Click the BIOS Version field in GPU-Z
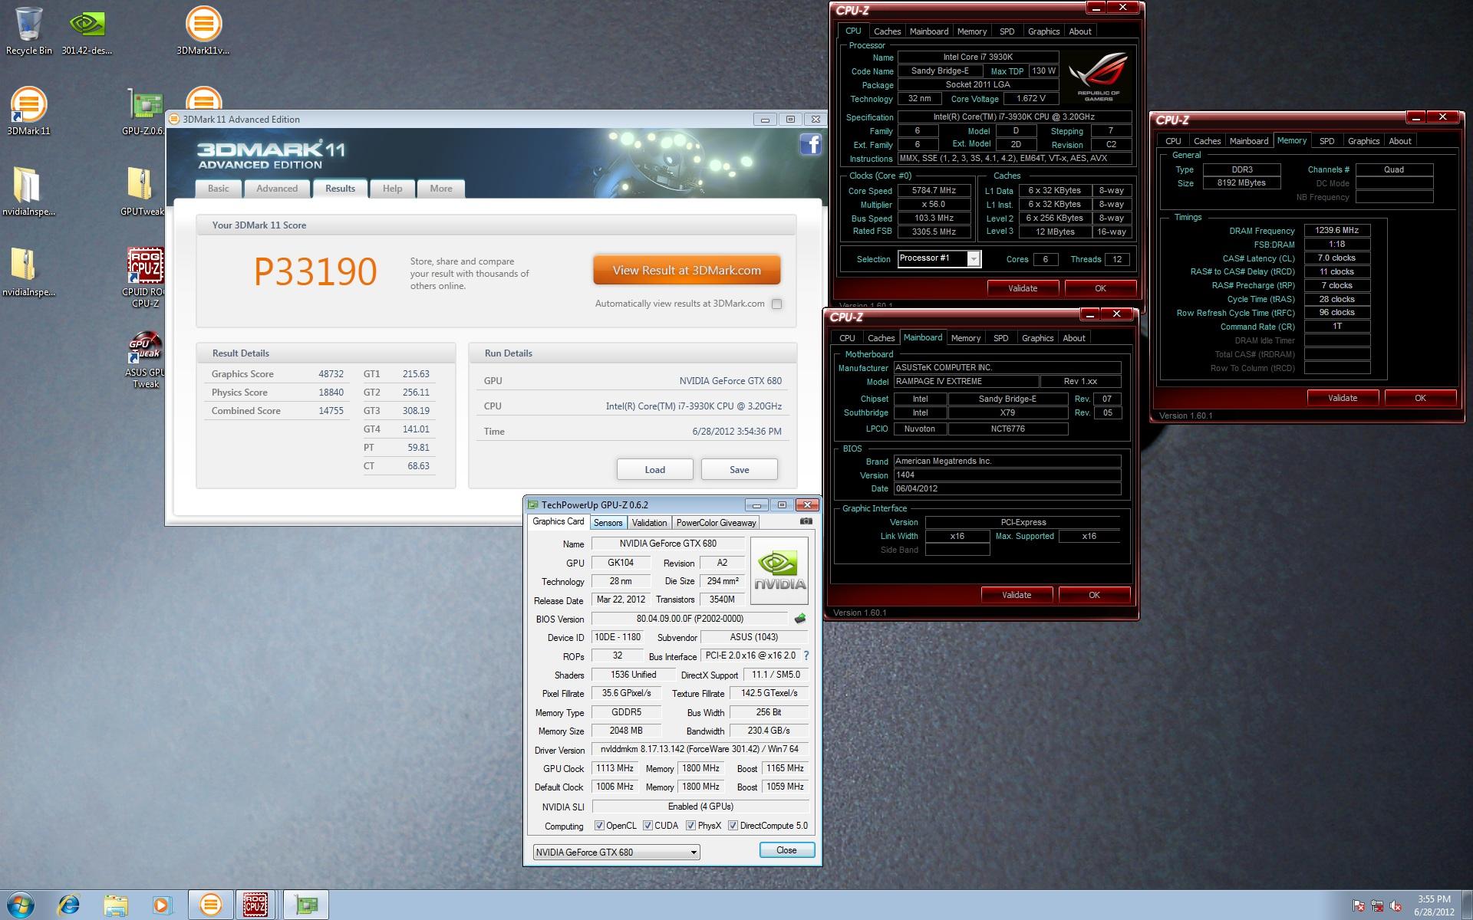Screen dimensions: 1473x920 (690, 619)
